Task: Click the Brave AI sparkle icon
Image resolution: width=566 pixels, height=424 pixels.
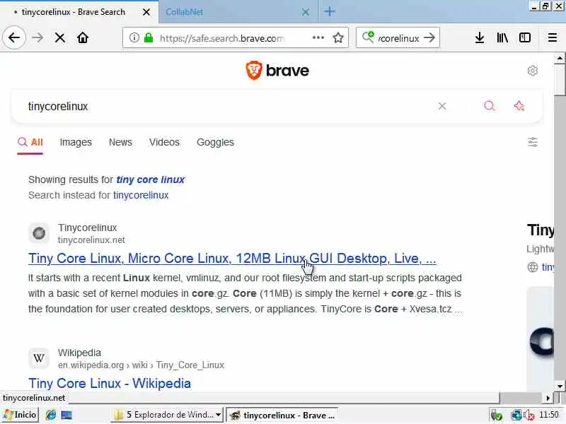Action: 519,105
